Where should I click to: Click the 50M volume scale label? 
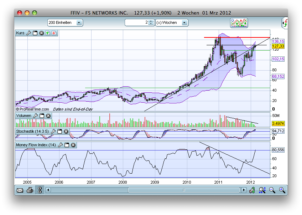pyautogui.click(x=276, y=116)
